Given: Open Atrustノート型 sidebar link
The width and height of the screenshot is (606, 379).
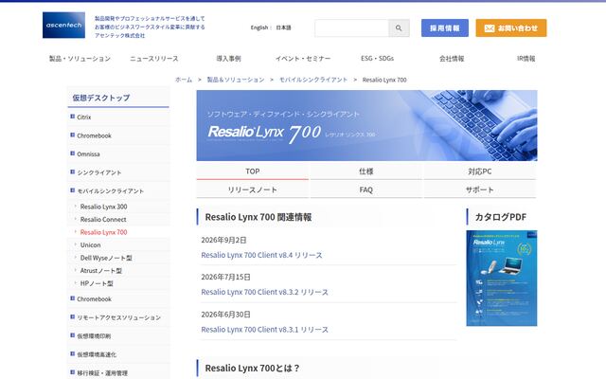Looking at the screenshot, I should point(101,270).
